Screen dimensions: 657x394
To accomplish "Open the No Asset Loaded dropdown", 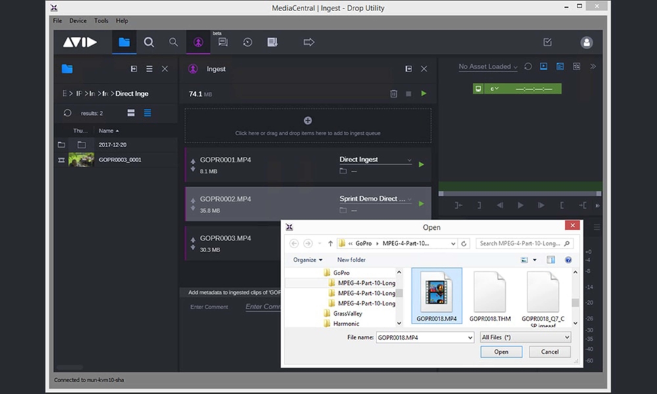I will (x=487, y=66).
